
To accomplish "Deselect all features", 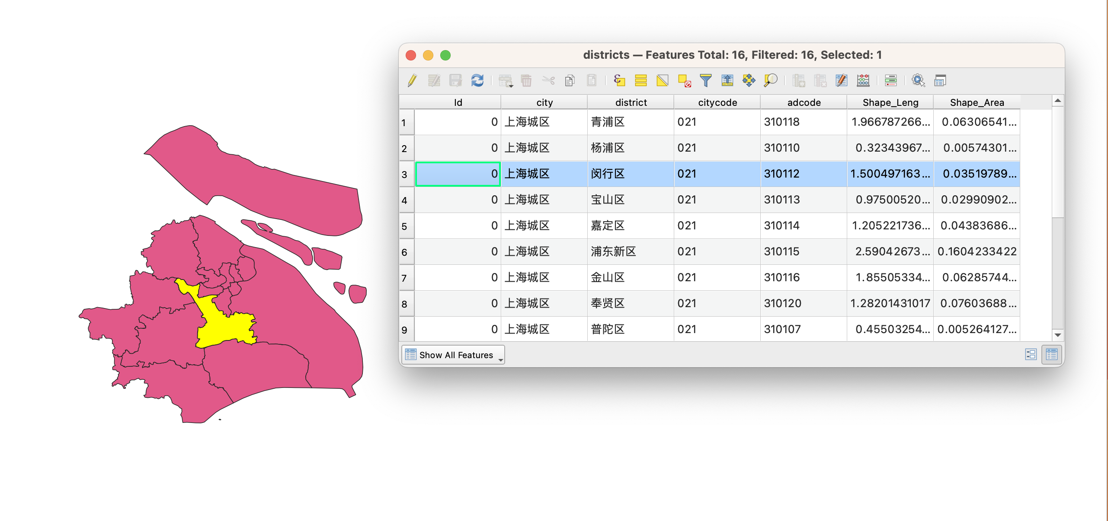I will 684,80.
